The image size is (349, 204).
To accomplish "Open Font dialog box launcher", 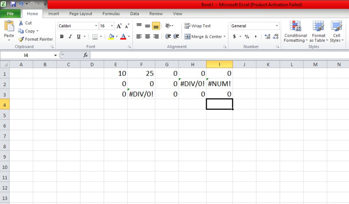I will point(129,47).
